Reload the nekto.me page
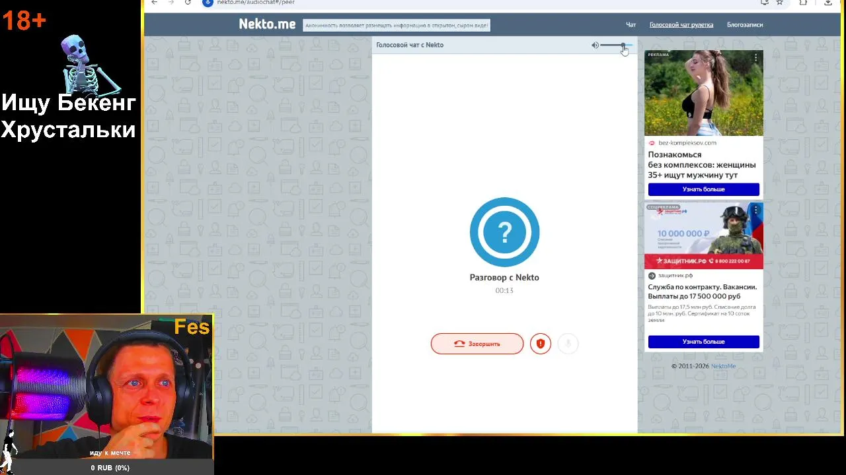Image resolution: width=846 pixels, height=475 pixels. (188, 3)
